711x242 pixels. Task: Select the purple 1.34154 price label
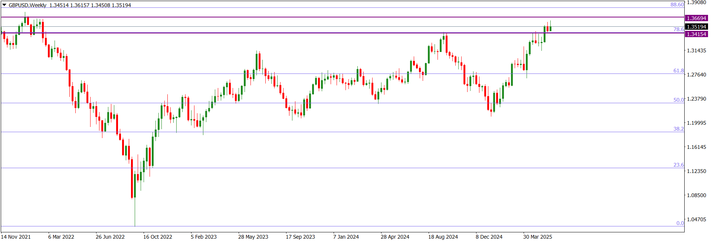[696, 34]
